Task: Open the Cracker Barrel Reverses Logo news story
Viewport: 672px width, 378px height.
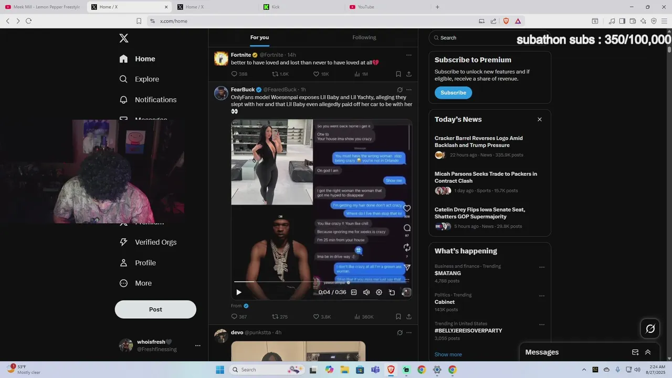Action: pos(489,146)
